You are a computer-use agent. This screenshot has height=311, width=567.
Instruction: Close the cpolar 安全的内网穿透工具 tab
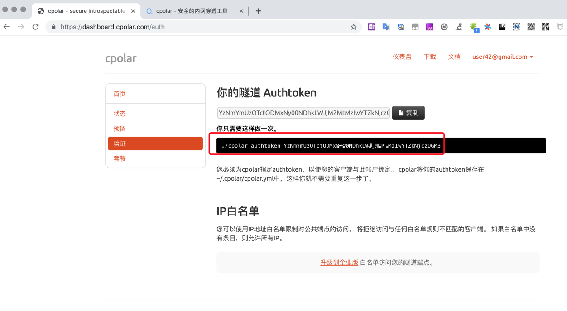click(241, 11)
